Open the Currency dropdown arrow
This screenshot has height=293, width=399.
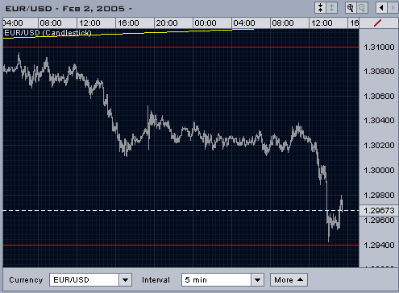tap(125, 280)
